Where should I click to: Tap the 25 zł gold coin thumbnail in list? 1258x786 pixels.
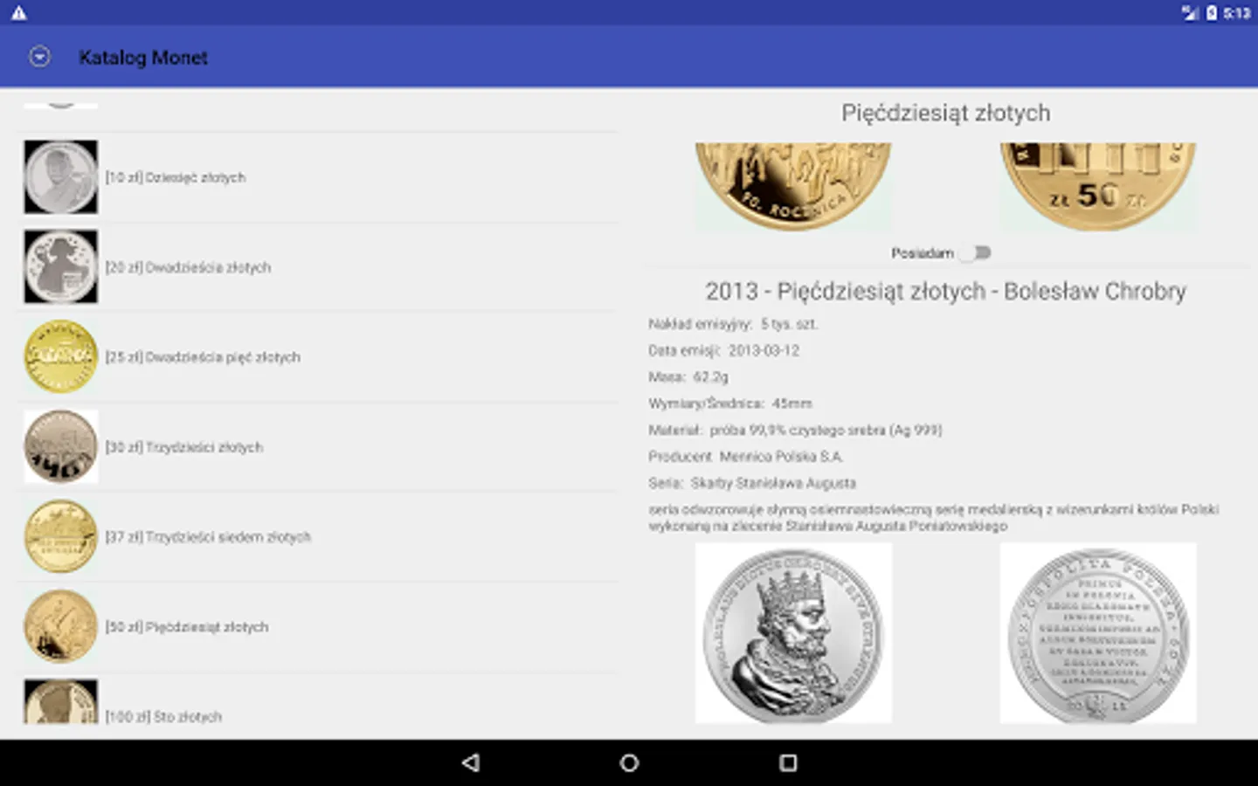[x=59, y=356]
